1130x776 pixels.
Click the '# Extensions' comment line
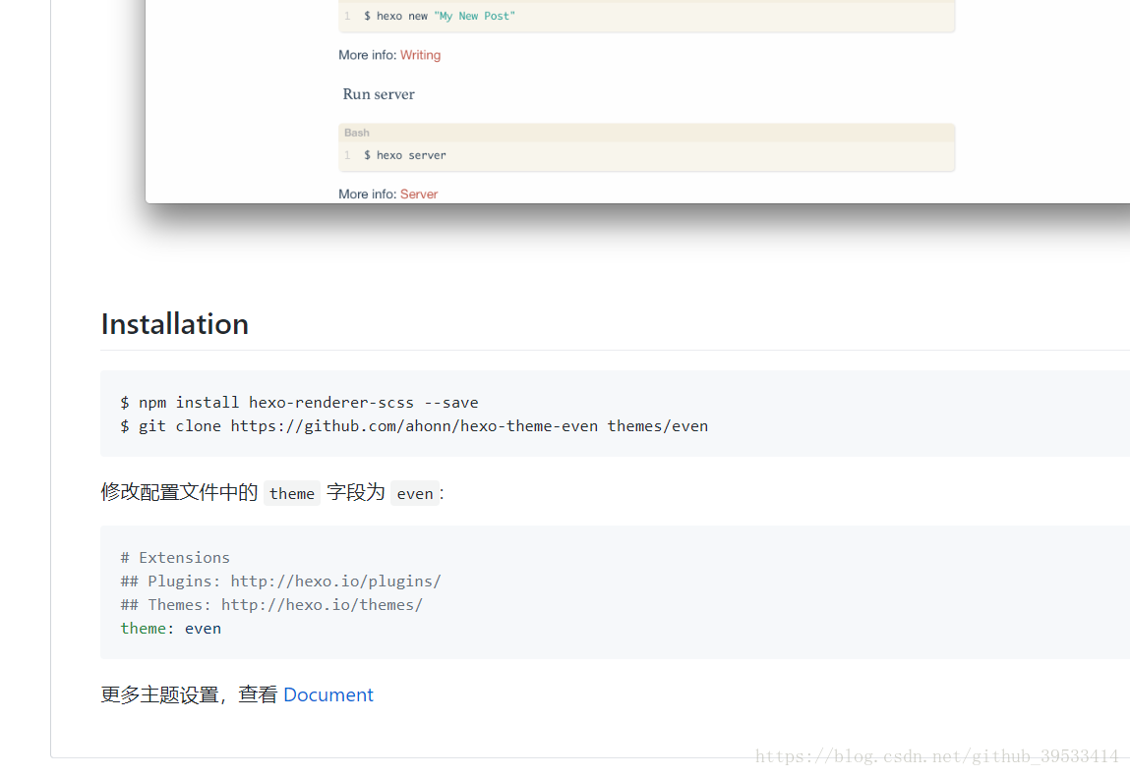pyautogui.click(x=175, y=558)
